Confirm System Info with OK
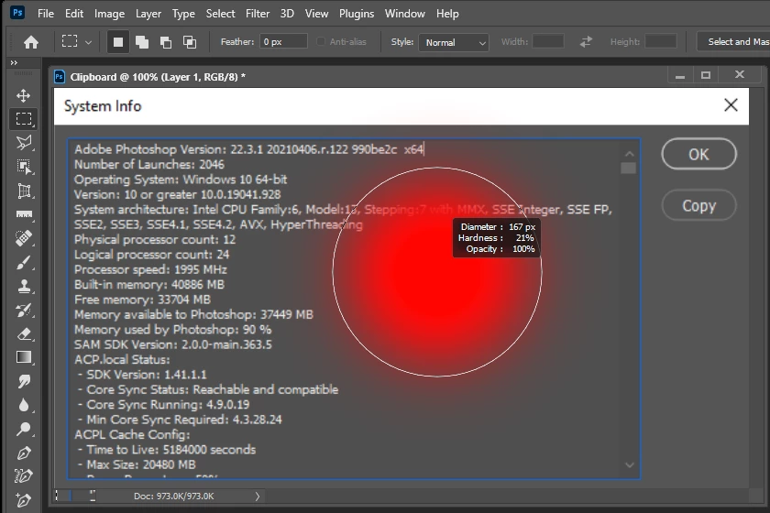Screen dimensions: 770x513 coord(698,154)
